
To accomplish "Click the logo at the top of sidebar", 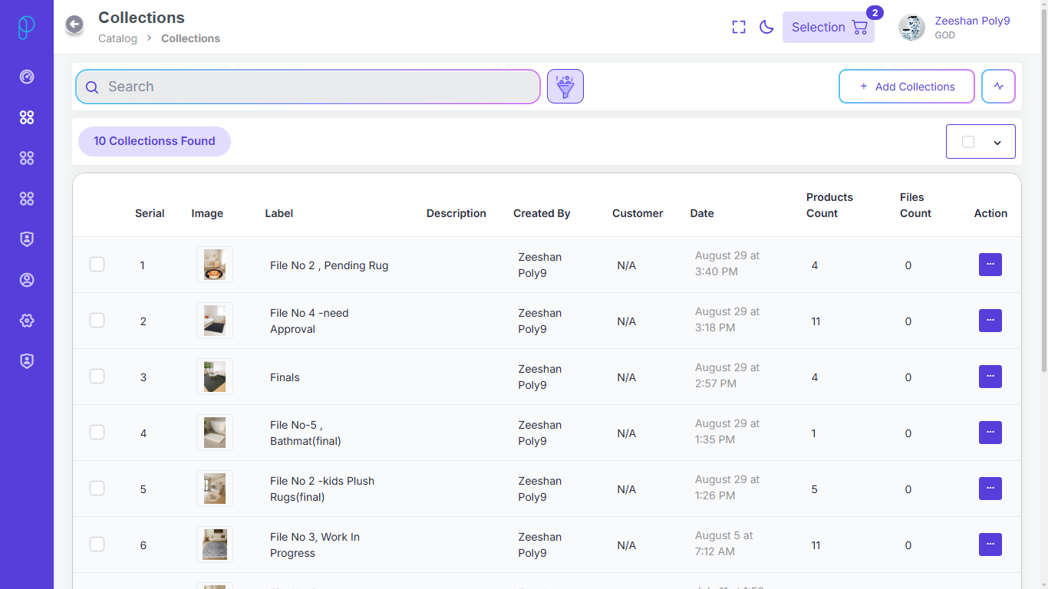I will (27, 27).
